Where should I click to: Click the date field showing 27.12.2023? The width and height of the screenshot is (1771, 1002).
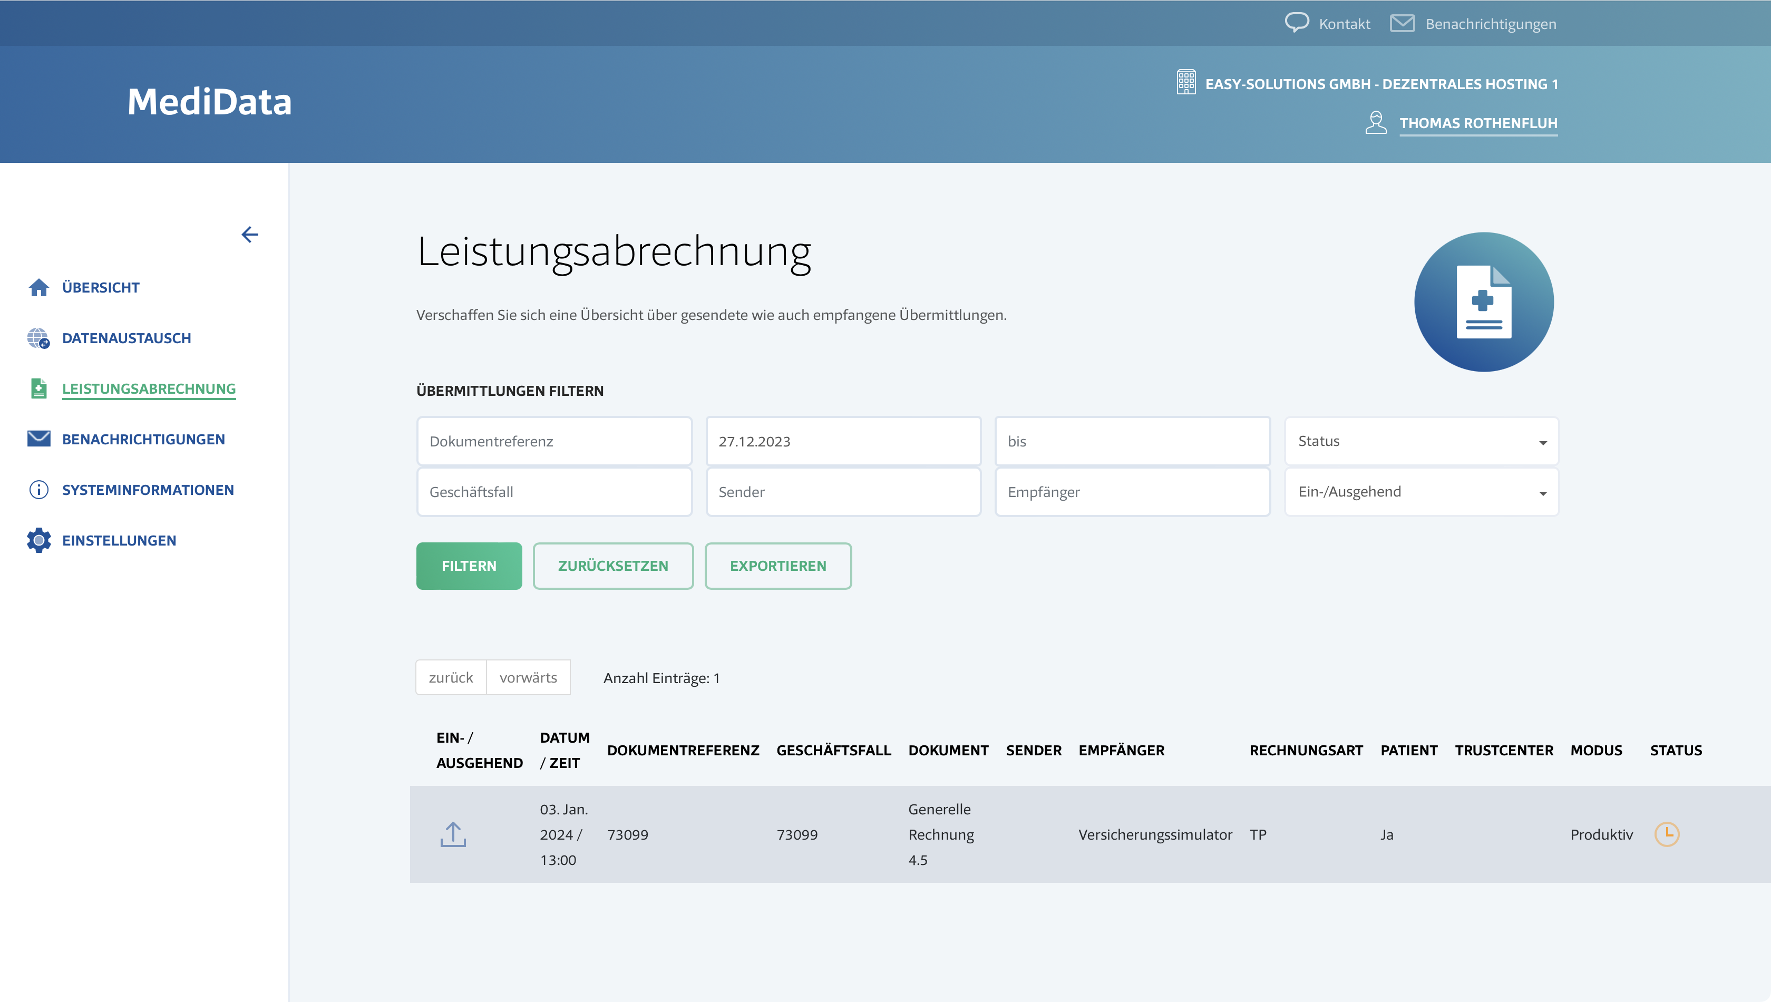tap(843, 441)
